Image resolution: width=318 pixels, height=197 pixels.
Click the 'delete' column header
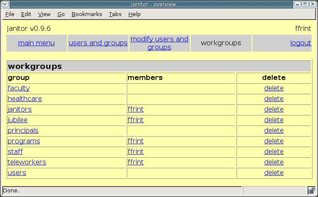(274, 78)
